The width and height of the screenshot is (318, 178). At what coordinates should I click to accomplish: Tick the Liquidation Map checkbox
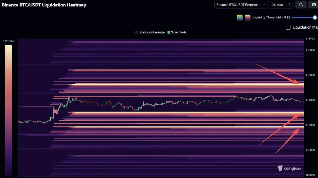pos(288,27)
